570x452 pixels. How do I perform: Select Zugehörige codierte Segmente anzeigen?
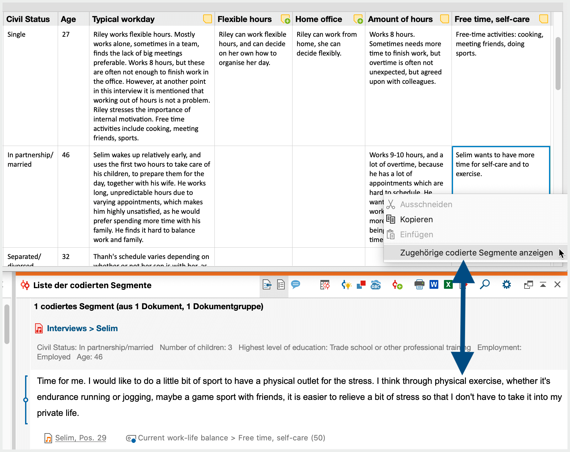point(476,253)
